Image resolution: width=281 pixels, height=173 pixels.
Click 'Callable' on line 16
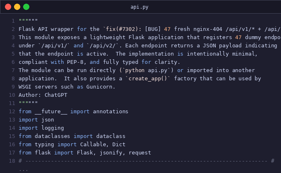(93, 145)
